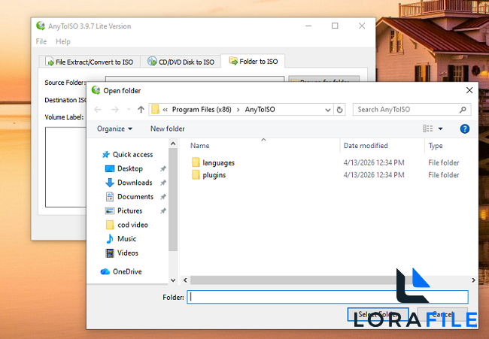Open the File menu in AnyToISO
Image resolution: width=489 pixels, height=339 pixels.
tap(41, 41)
